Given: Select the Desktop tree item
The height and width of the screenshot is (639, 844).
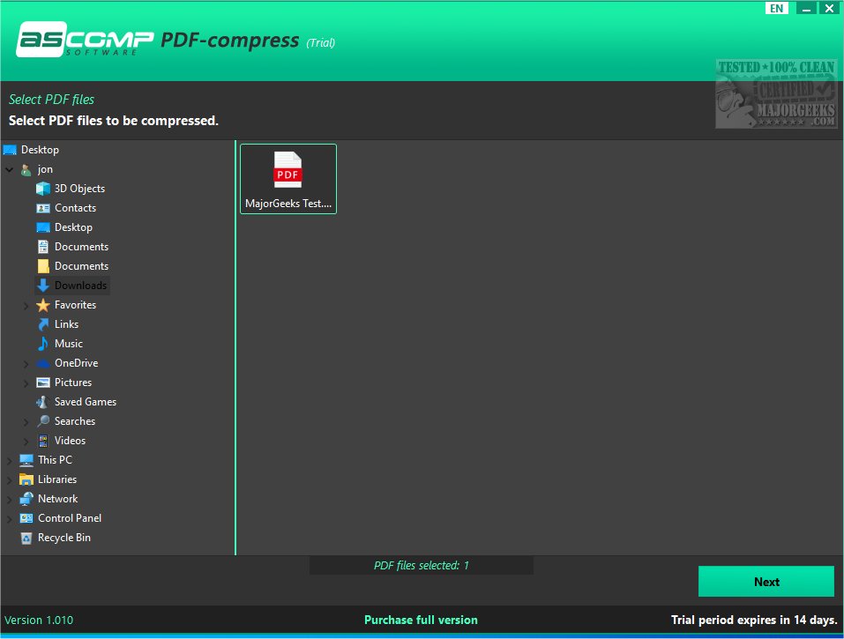Looking at the screenshot, I should coord(38,149).
